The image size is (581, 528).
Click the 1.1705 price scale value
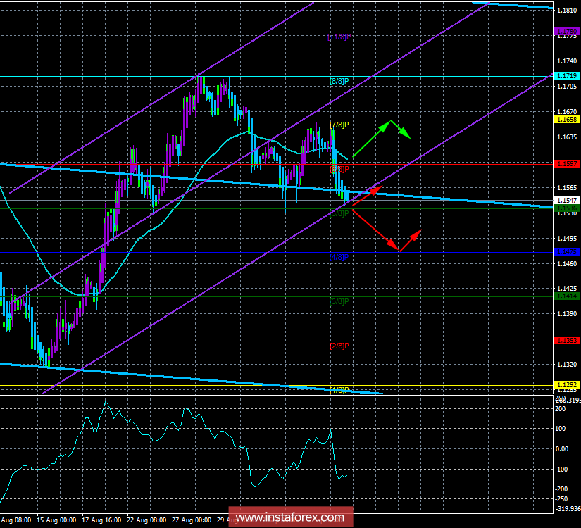click(x=567, y=87)
